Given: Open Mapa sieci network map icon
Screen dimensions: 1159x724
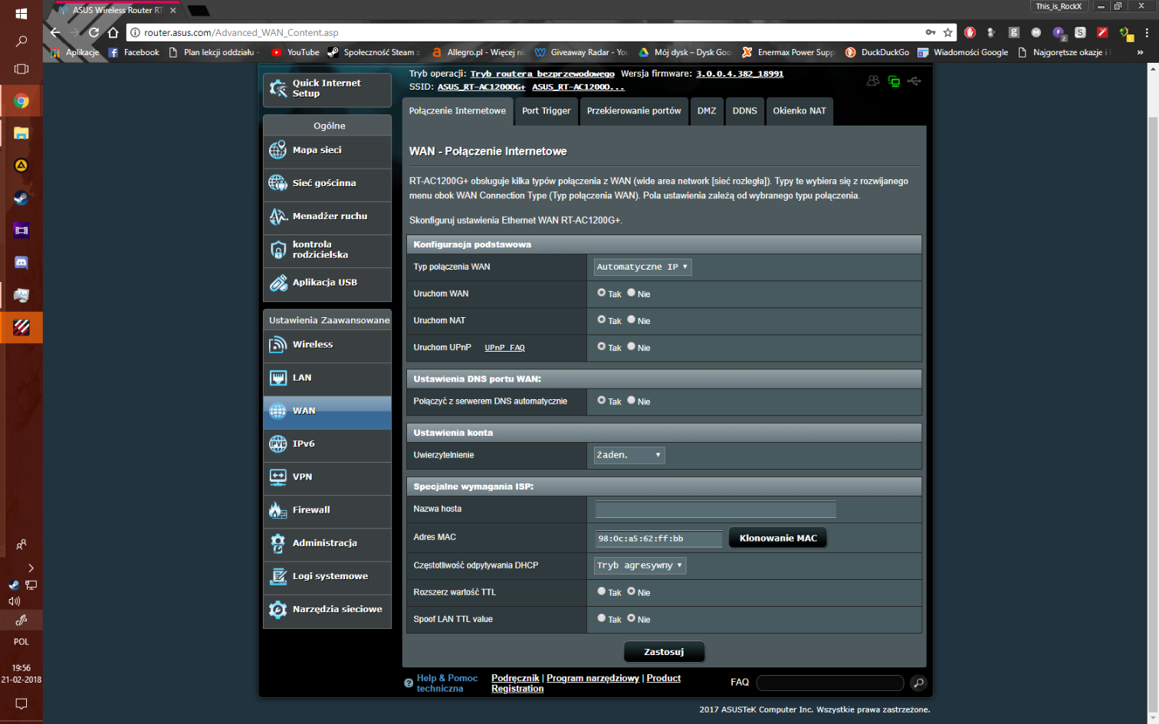Looking at the screenshot, I should (277, 150).
